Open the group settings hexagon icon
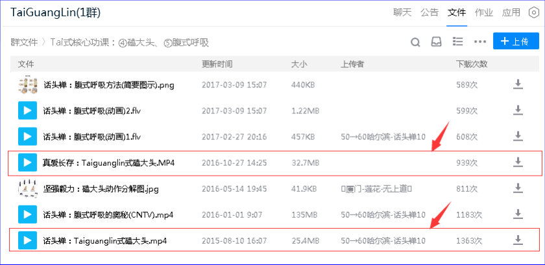 pos(533,13)
